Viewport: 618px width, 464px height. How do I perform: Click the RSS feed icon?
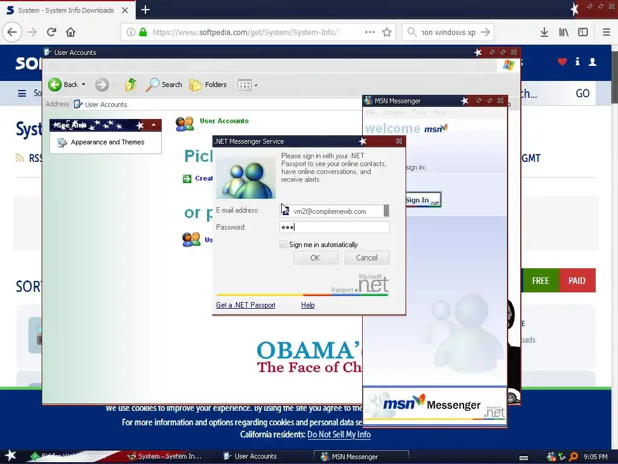20,158
